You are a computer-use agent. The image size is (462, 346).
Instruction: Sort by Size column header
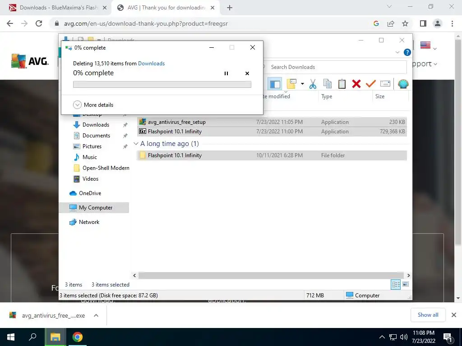[x=379, y=96]
